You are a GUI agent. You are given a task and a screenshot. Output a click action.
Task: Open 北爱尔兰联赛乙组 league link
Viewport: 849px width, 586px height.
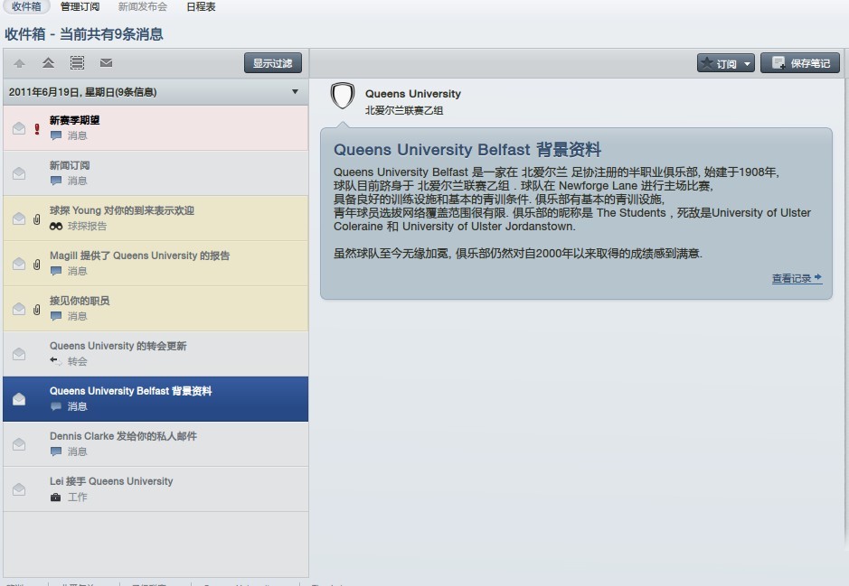[404, 110]
